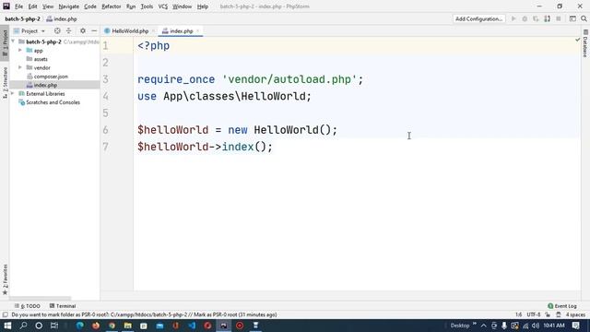Click the Run with Coverage toolbar icon
The width and height of the screenshot is (590, 332).
(x=536, y=18)
